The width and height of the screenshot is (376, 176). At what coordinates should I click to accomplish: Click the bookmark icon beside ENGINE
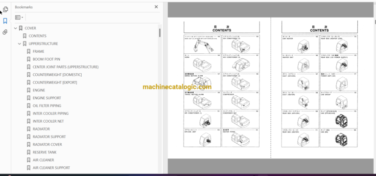point(28,90)
